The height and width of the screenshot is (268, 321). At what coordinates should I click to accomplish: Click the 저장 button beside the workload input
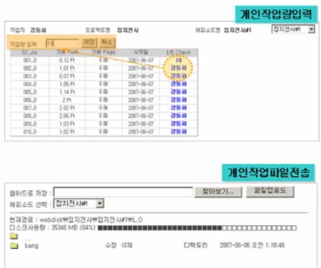tap(89, 43)
